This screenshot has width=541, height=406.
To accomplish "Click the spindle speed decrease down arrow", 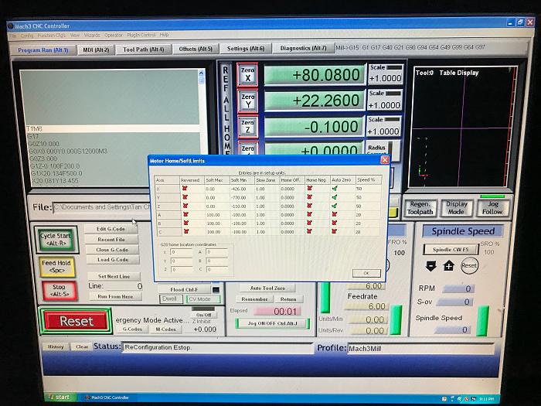I will pyautogui.click(x=431, y=265).
